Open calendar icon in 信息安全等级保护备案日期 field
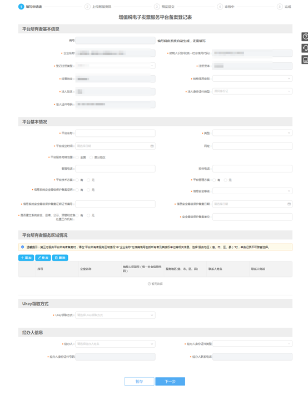 (289, 204)
